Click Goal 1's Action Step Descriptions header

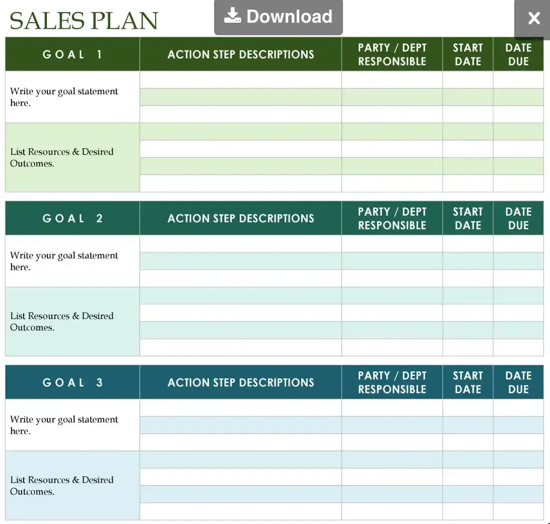241,54
